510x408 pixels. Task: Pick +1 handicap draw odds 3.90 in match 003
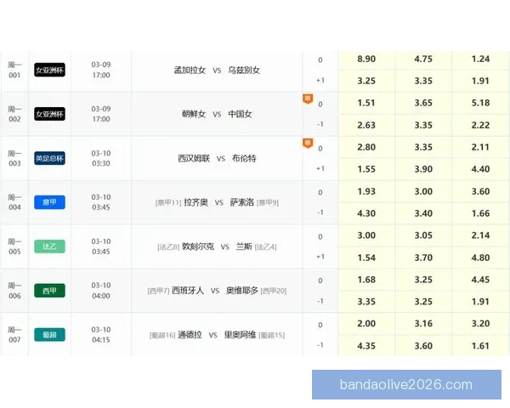pos(423,169)
